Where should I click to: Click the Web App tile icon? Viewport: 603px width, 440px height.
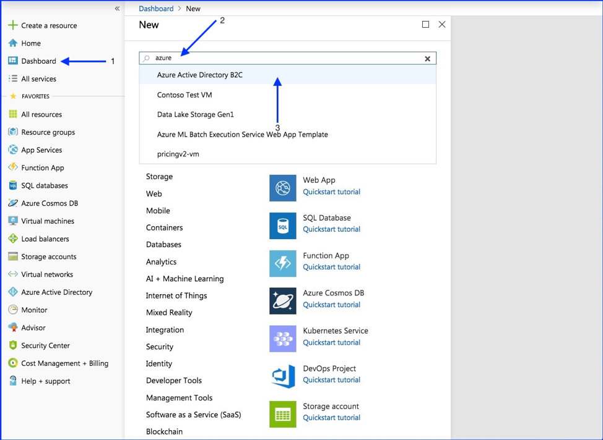[283, 188]
